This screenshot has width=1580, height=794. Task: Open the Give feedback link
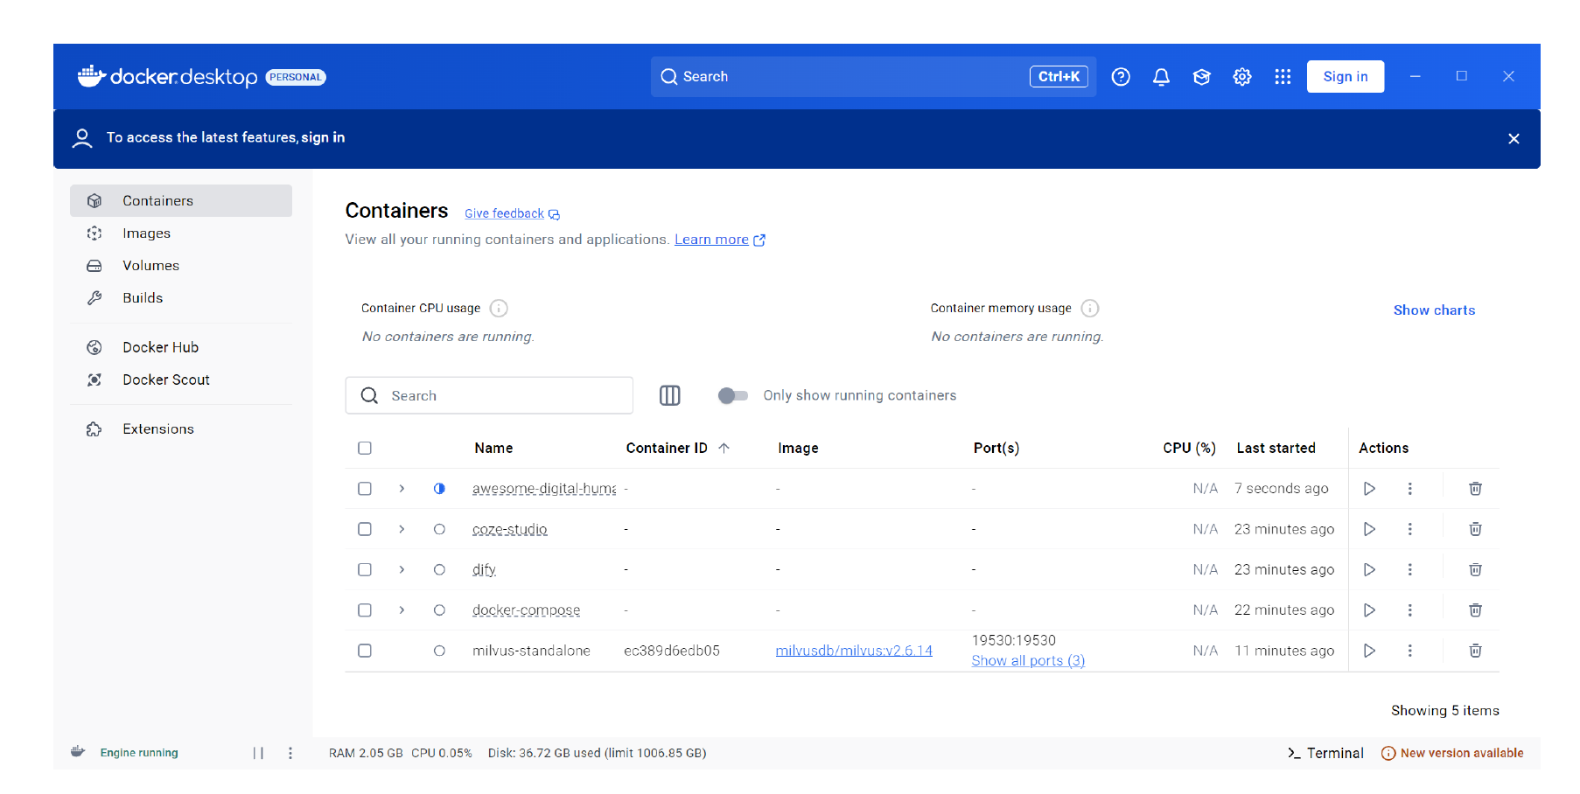[512, 213]
